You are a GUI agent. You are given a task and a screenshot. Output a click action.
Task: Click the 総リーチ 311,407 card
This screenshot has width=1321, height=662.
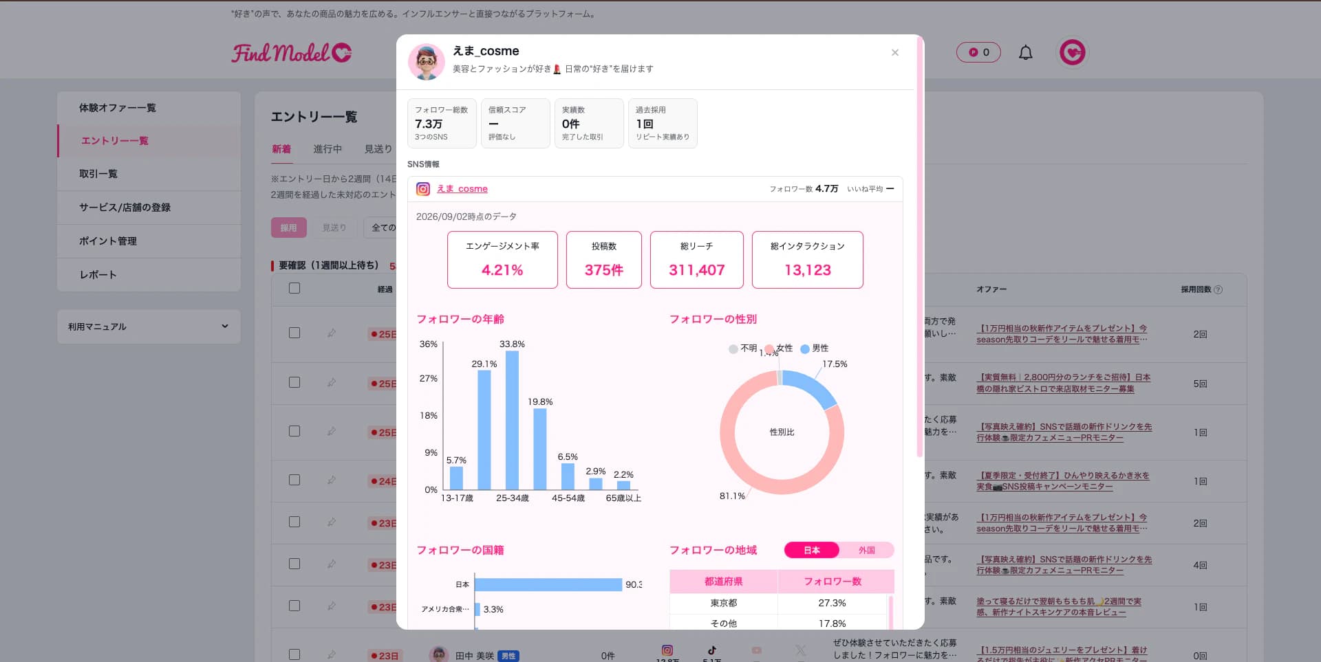tap(697, 260)
